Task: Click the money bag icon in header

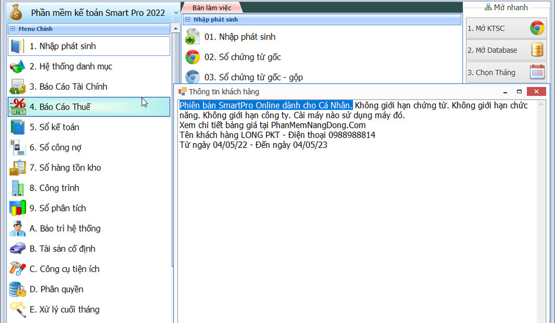Action: (16, 12)
